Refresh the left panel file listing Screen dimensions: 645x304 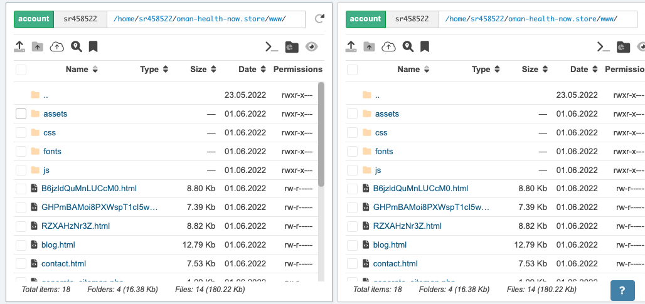320,19
